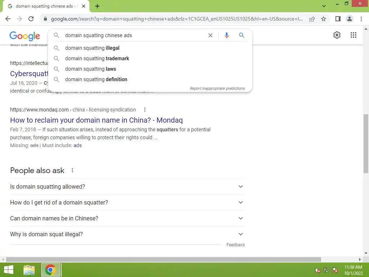Start a voice search with the microphone
Screen dimensions: 369x277
coord(227,35)
